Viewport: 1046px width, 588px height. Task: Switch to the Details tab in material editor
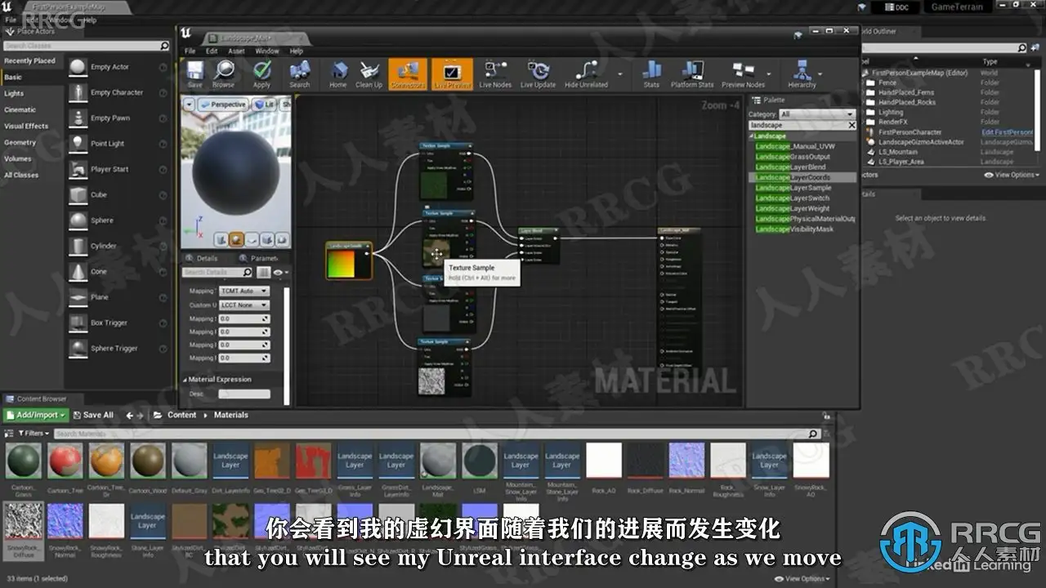[x=203, y=258]
